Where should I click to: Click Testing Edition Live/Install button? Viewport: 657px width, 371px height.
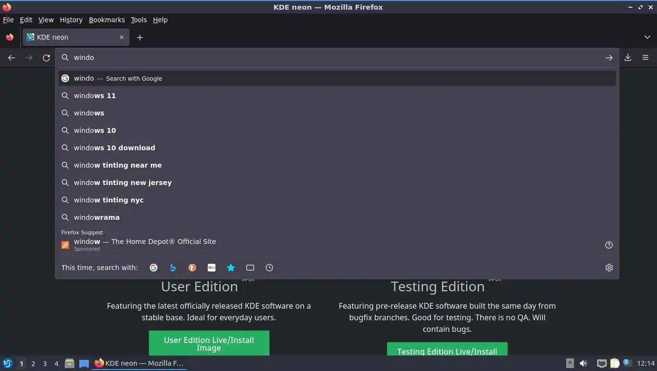pyautogui.click(x=447, y=349)
